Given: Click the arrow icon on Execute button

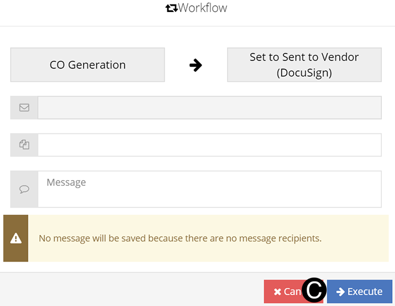Looking at the screenshot, I should tap(340, 292).
